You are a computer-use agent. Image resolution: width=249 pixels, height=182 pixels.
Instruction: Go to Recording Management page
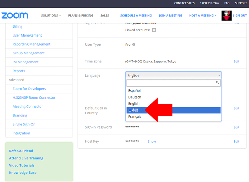(31, 44)
